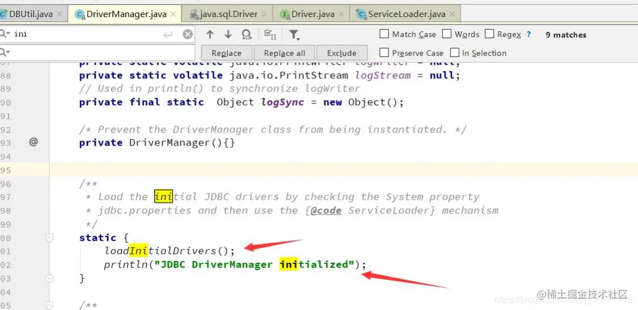The image size is (638, 310).
Task: Click the empty highlighted line 95
Action: (343, 170)
